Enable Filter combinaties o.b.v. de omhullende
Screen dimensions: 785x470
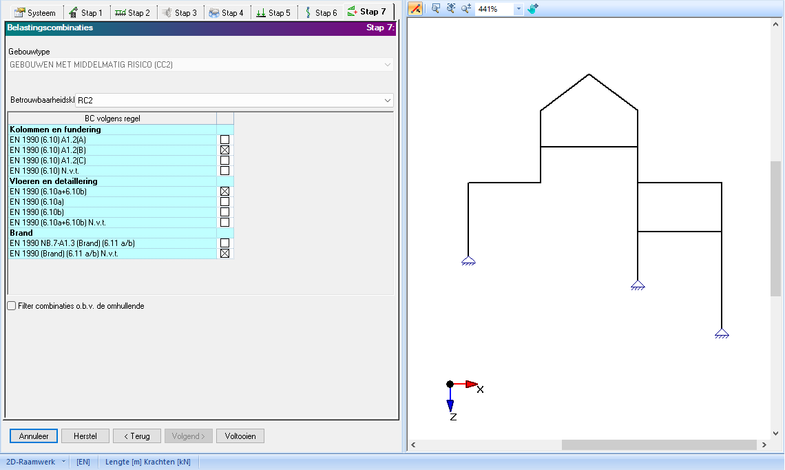pyautogui.click(x=12, y=306)
